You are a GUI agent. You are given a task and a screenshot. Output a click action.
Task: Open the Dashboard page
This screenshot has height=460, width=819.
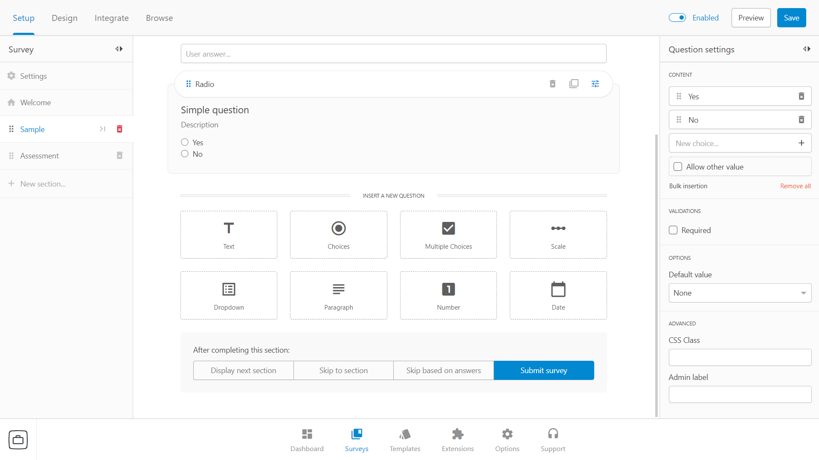coord(307,440)
